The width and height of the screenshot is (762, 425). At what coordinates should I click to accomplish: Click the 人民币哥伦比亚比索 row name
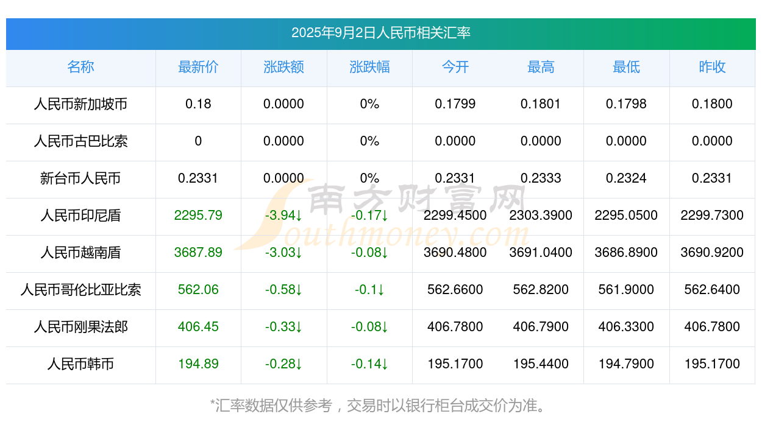tap(80, 290)
